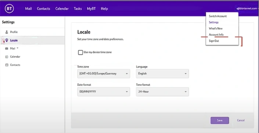Click the Locale heading text
This screenshot has height=133, width=259.
click(x=84, y=32)
